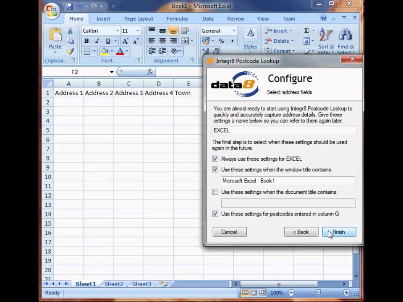Apply bottom vertical alignment
The height and width of the screenshot is (302, 403).
click(x=173, y=31)
